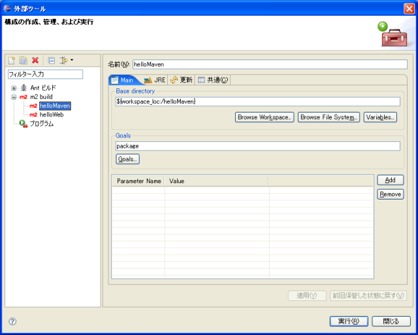418x335 pixels.
Task: Click the help question mark icon
Action: (12, 321)
